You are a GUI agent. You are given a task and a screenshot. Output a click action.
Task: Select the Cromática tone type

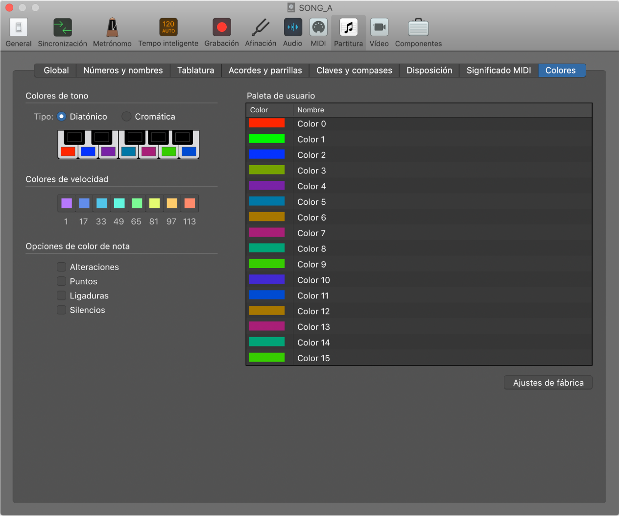(x=126, y=117)
